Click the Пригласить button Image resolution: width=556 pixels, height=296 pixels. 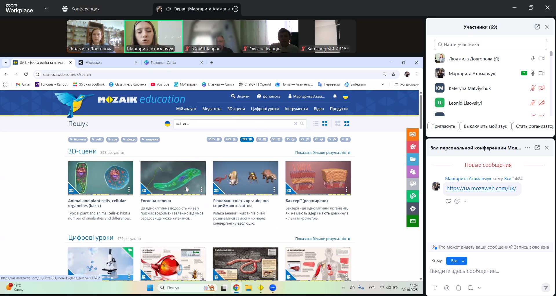coord(443,126)
